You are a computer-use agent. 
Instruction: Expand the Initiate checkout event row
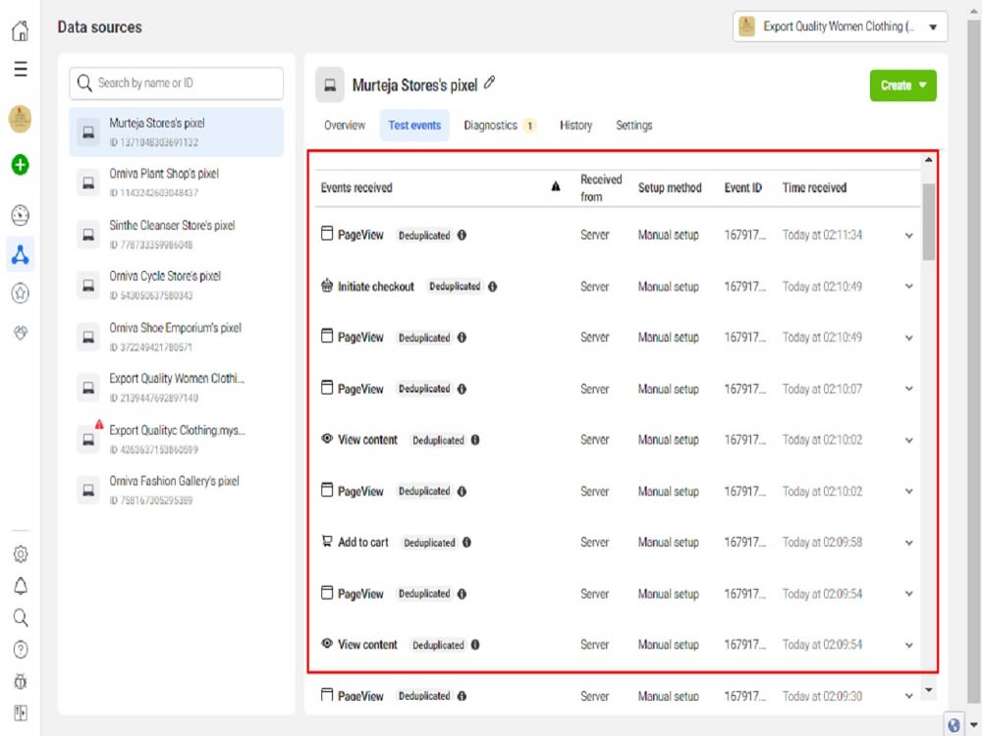pyautogui.click(x=908, y=287)
